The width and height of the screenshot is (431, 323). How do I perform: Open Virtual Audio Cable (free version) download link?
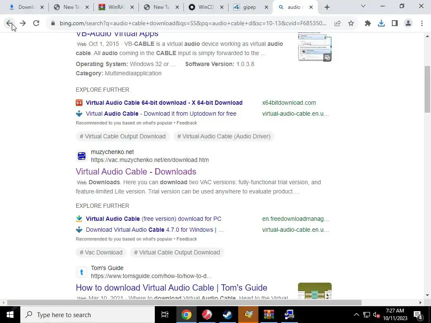click(153, 219)
